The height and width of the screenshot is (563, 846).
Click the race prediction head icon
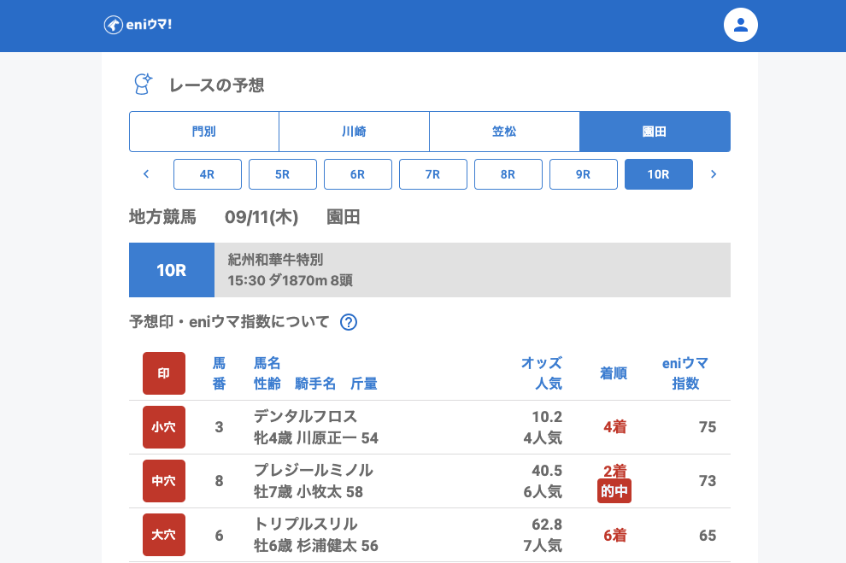pos(143,84)
